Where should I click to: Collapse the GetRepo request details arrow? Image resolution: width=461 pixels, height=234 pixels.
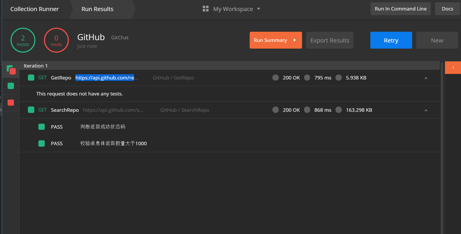point(426,78)
